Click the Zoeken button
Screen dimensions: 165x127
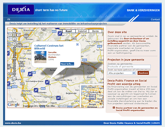[x=143, y=73]
